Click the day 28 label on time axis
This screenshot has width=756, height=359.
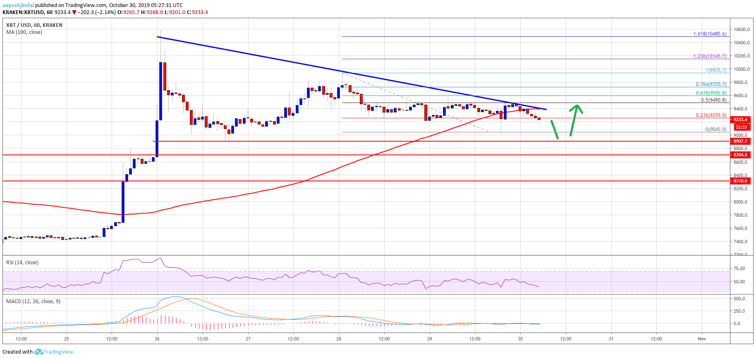pyautogui.click(x=339, y=339)
